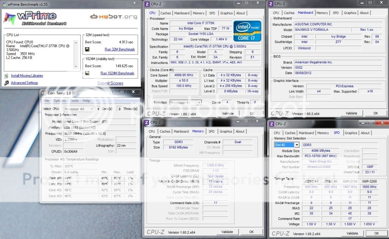389x239 pixels.
Task: Click Validate in the CPU-Z Mainboard window
Action: 351,113
